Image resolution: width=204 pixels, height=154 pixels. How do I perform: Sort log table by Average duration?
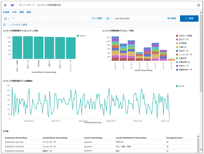(175, 138)
